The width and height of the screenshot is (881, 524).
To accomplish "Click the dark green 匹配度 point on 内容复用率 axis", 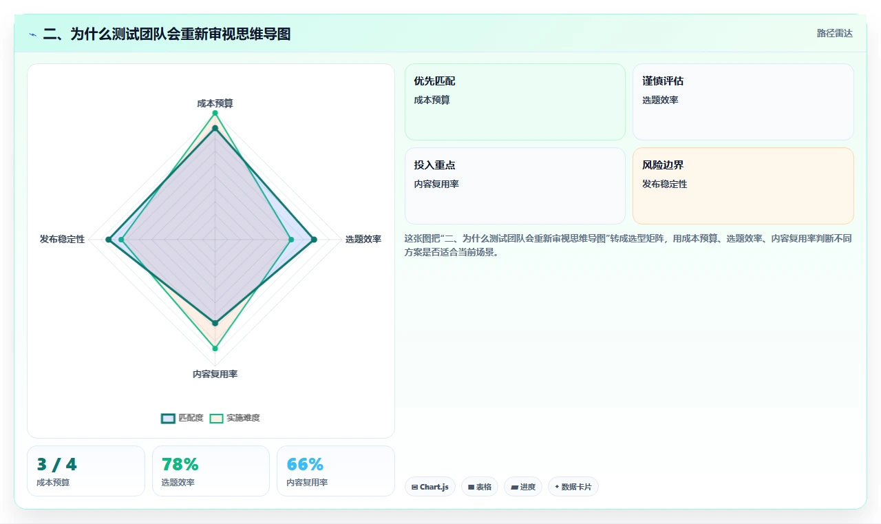I will [215, 322].
